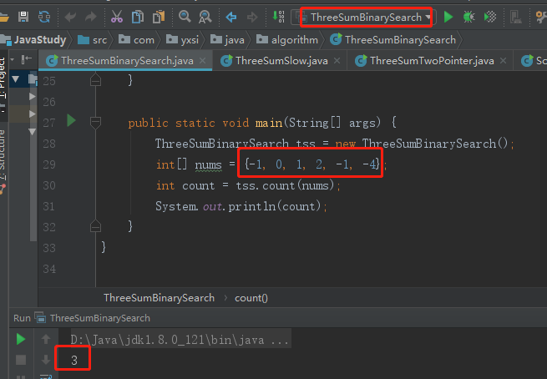Open Replace with the magnifier-A icon
The width and height of the screenshot is (547, 379).
(205, 17)
